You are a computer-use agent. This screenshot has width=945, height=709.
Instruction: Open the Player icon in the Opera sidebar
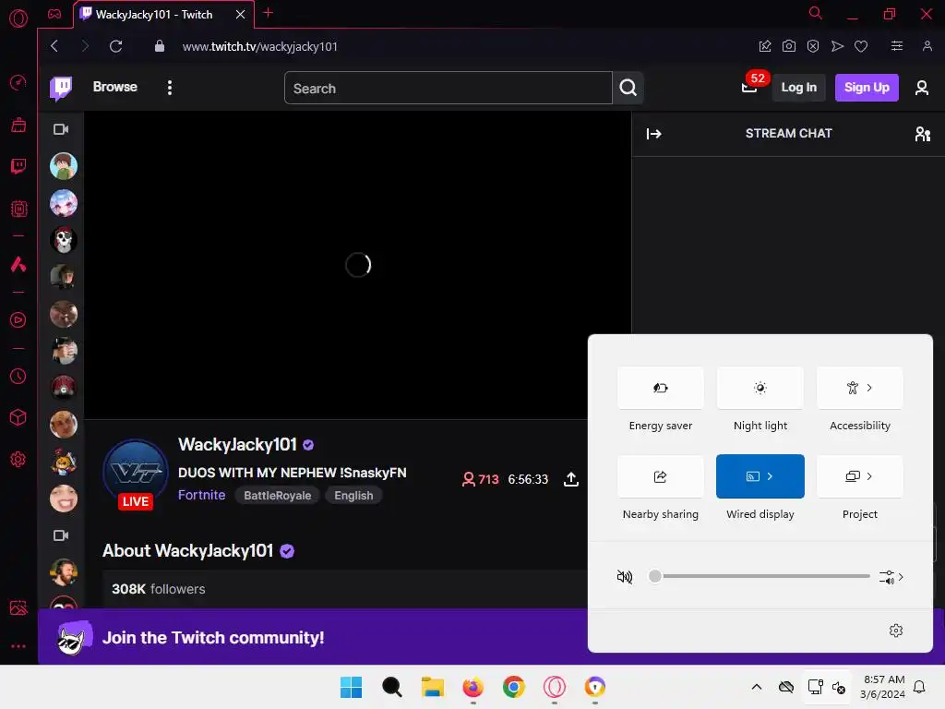[x=18, y=319]
